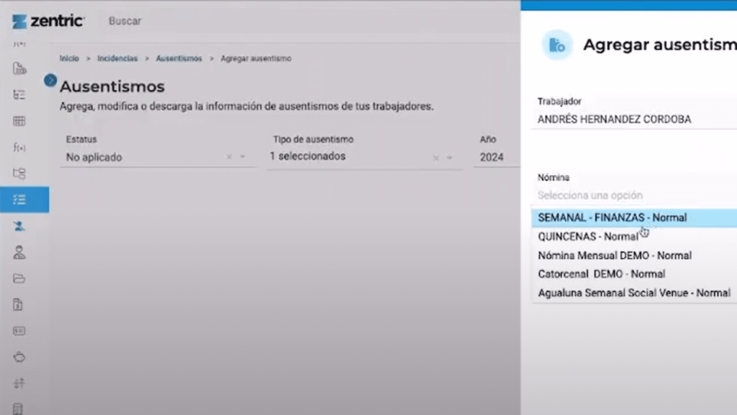
Task: Select the highlighted incidencias checklist sidebar icon
Action: [x=24, y=200]
